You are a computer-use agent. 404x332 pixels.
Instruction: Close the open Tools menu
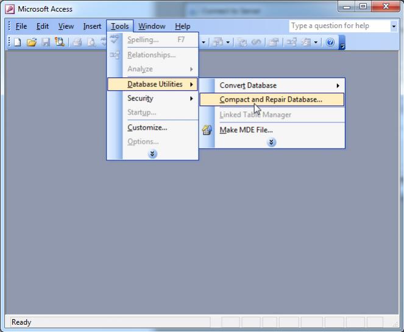(120, 26)
